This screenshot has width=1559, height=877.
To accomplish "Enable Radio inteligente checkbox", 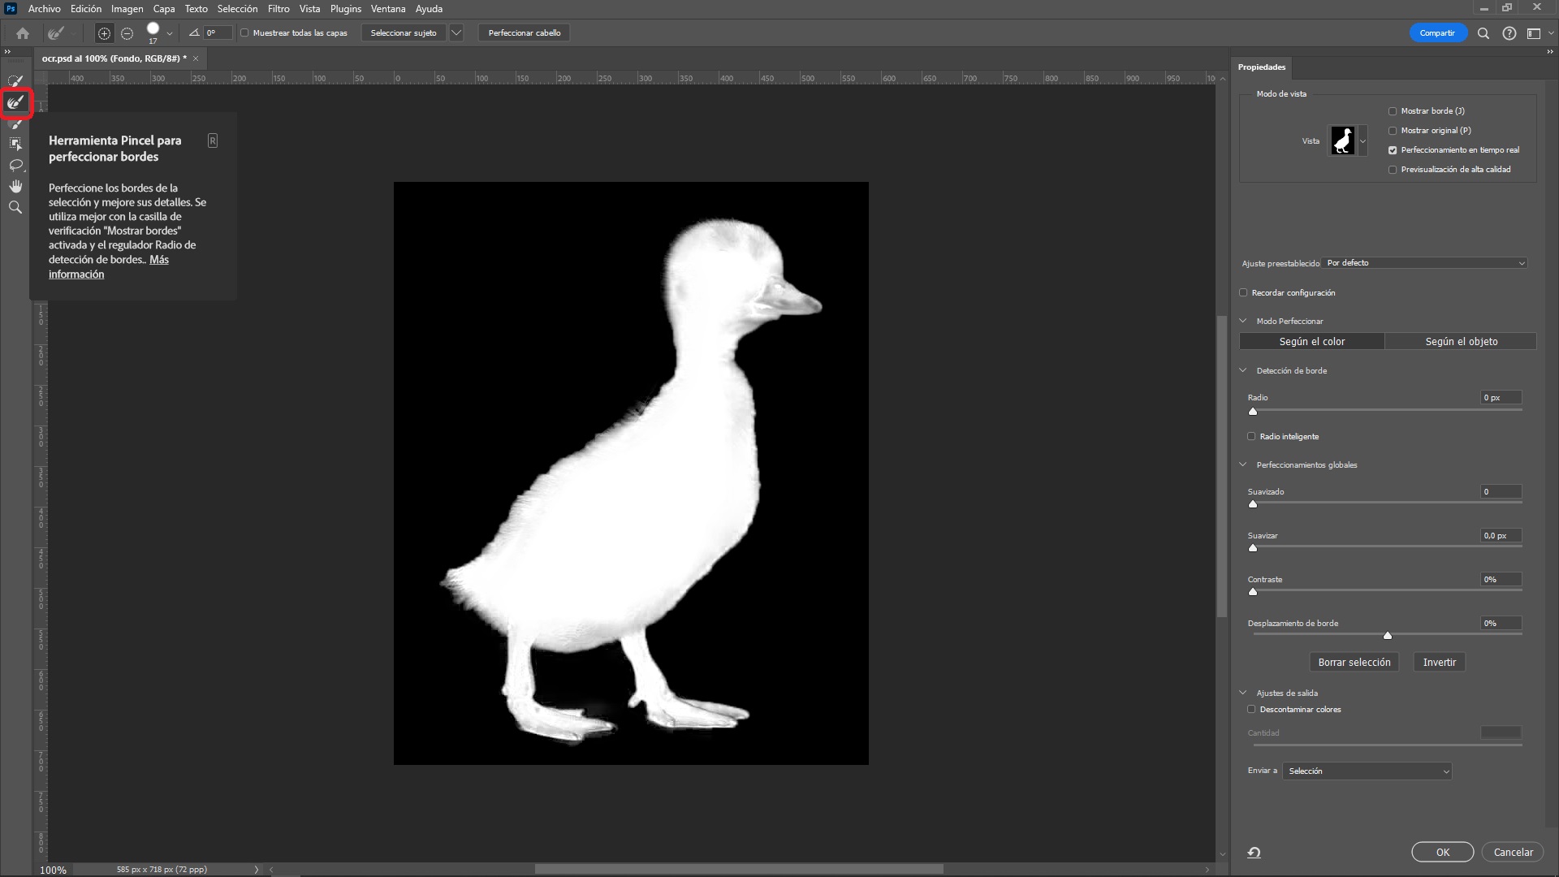I will click(1251, 437).
